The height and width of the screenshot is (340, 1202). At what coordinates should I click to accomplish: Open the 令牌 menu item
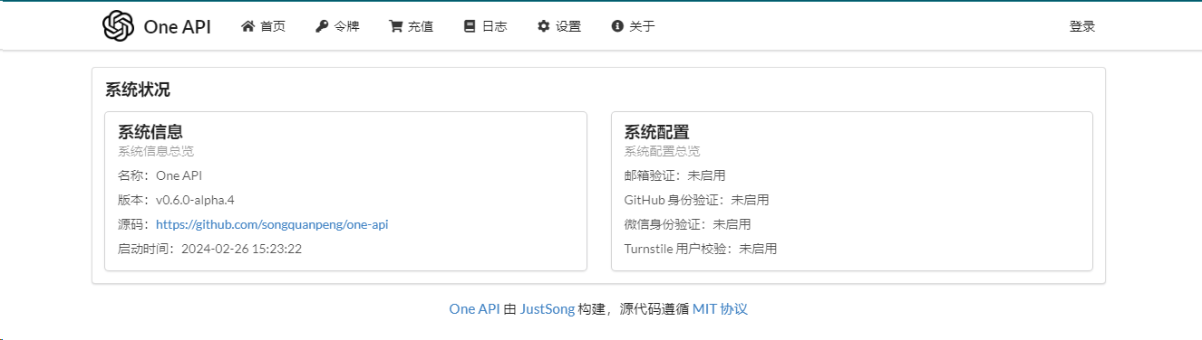click(337, 26)
